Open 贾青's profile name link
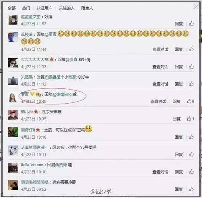 25,94
